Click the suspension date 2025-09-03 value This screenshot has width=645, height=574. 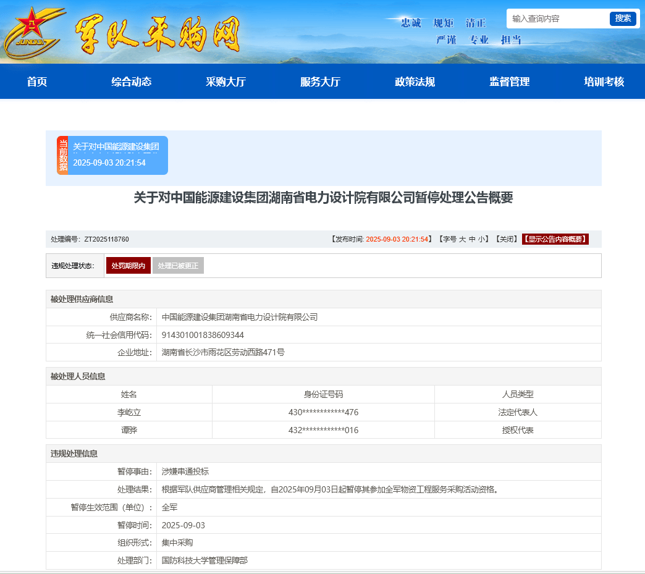pyautogui.click(x=183, y=525)
